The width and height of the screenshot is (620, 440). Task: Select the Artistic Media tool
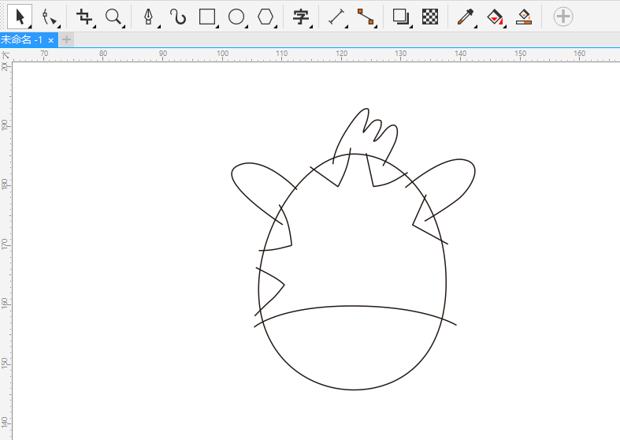(x=178, y=17)
